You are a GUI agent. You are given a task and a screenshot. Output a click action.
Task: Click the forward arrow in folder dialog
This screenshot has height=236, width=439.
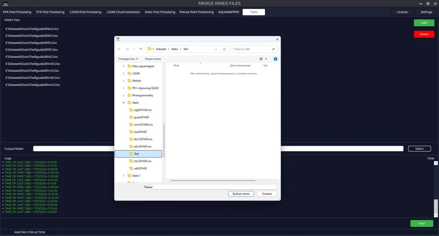[127, 49]
